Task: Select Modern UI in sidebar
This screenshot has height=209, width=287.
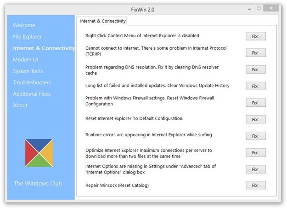Action: [25, 60]
